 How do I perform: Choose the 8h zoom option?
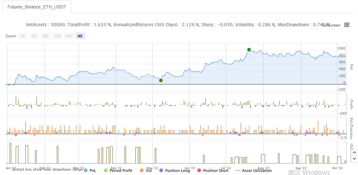(46, 36)
